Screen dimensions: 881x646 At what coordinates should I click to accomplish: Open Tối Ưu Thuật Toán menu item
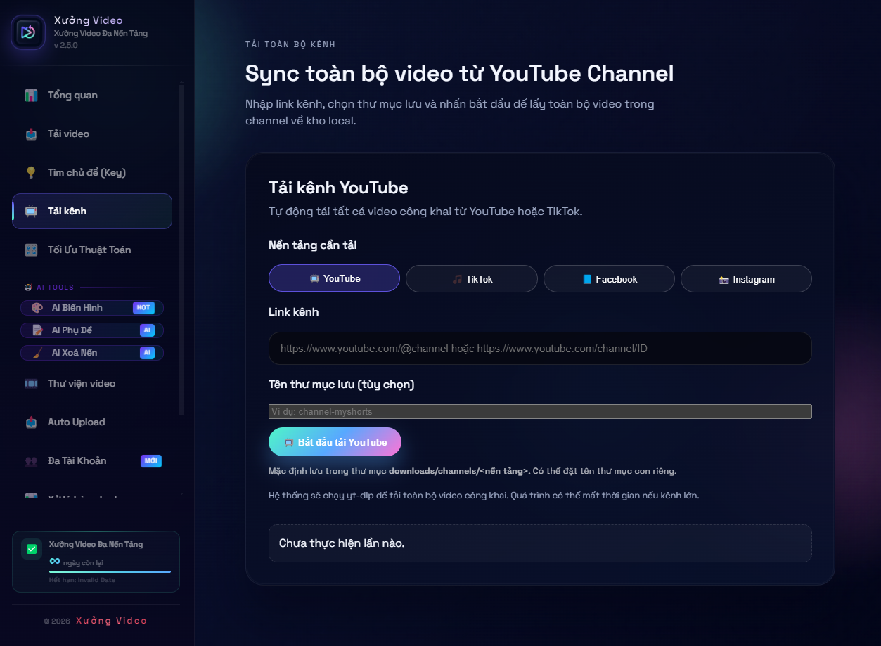[x=92, y=250]
